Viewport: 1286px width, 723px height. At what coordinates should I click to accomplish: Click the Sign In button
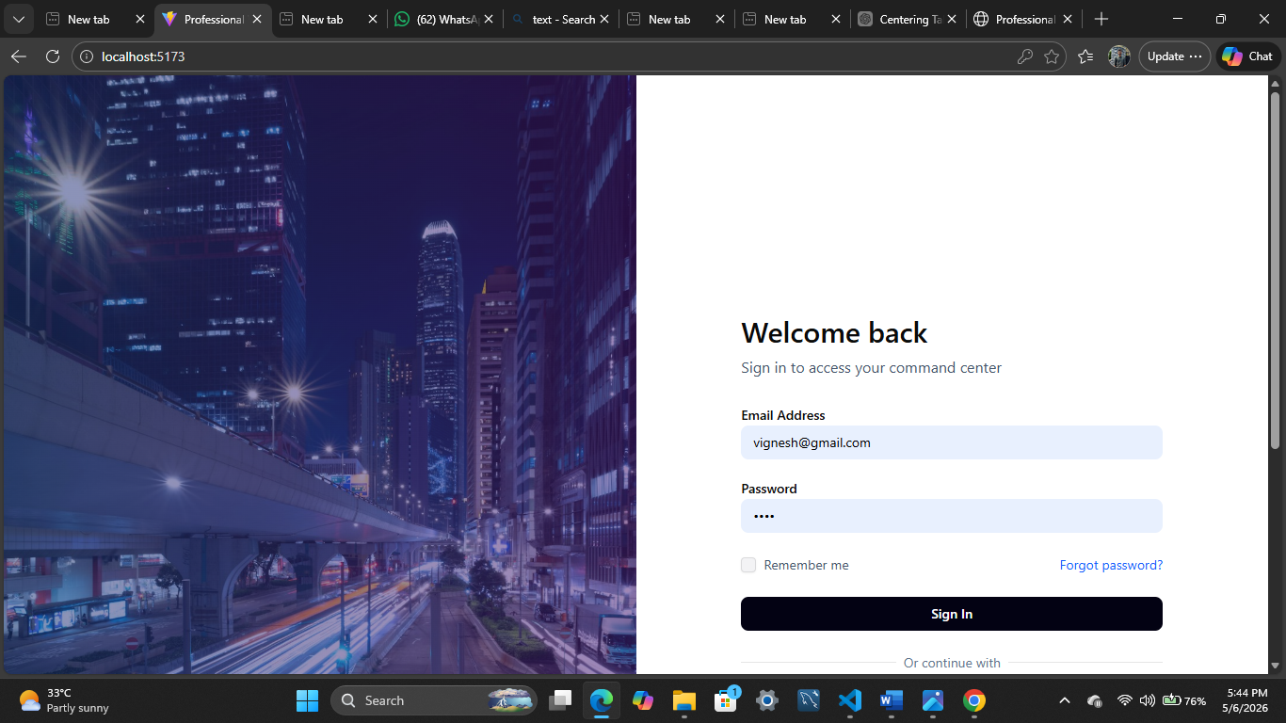click(952, 614)
